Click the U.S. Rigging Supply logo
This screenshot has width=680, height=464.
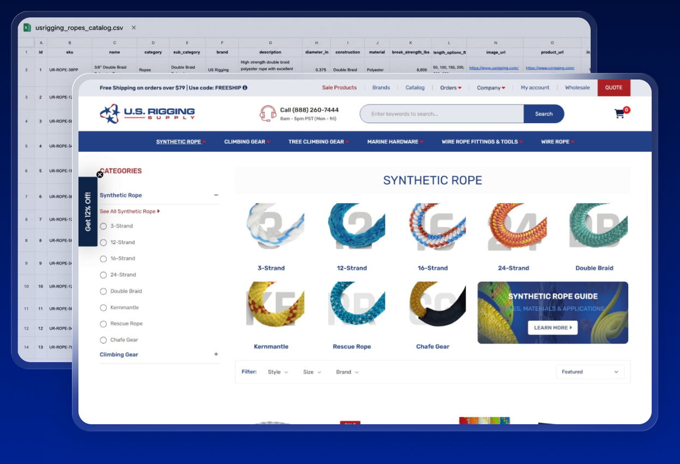147,114
